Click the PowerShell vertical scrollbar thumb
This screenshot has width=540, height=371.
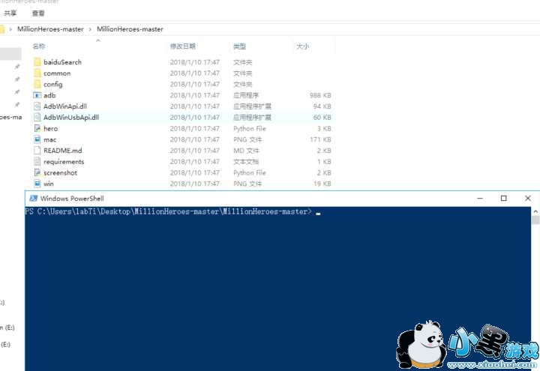535,220
